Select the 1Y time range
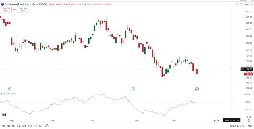Image resolution: width=254 pixels, height=129 pixels. point(36,126)
